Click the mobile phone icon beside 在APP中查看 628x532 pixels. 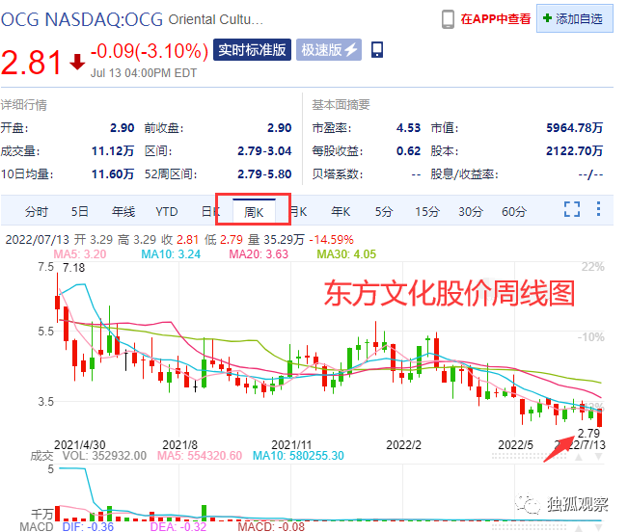(448, 19)
